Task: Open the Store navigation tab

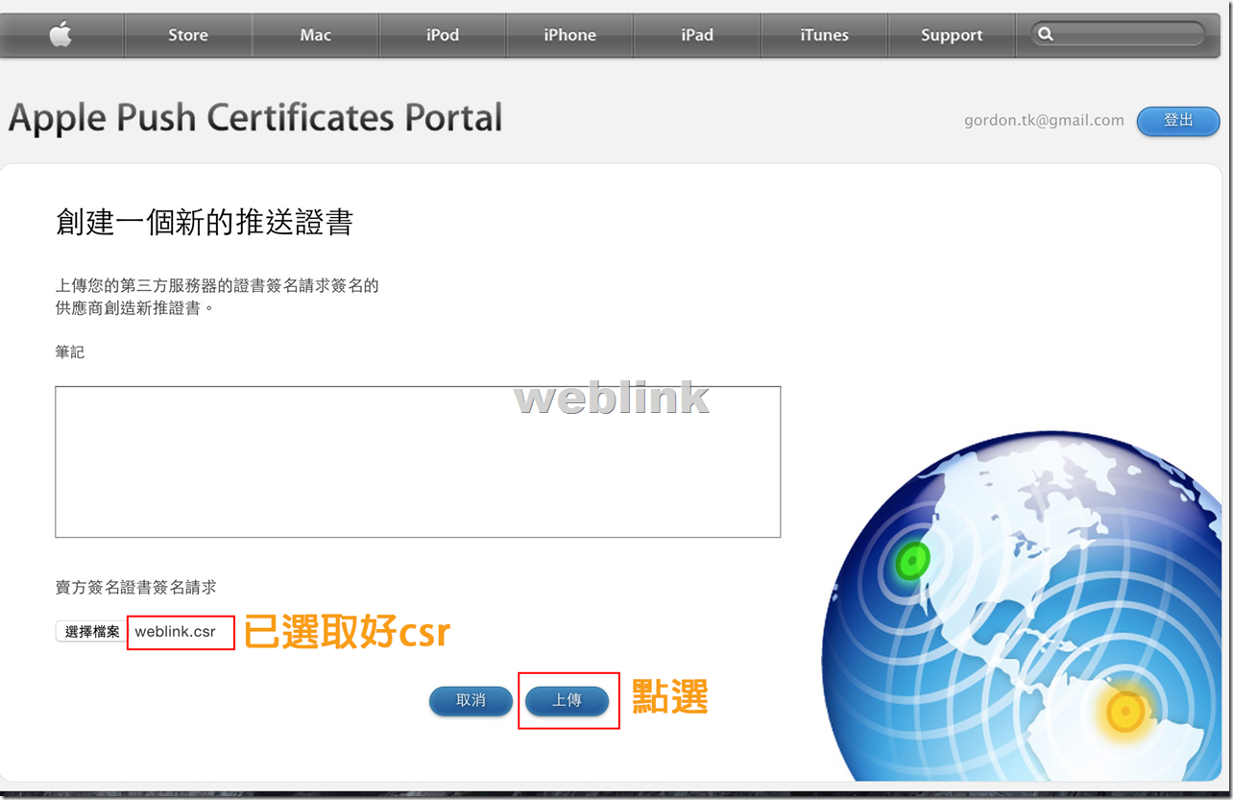Action: click(x=188, y=35)
